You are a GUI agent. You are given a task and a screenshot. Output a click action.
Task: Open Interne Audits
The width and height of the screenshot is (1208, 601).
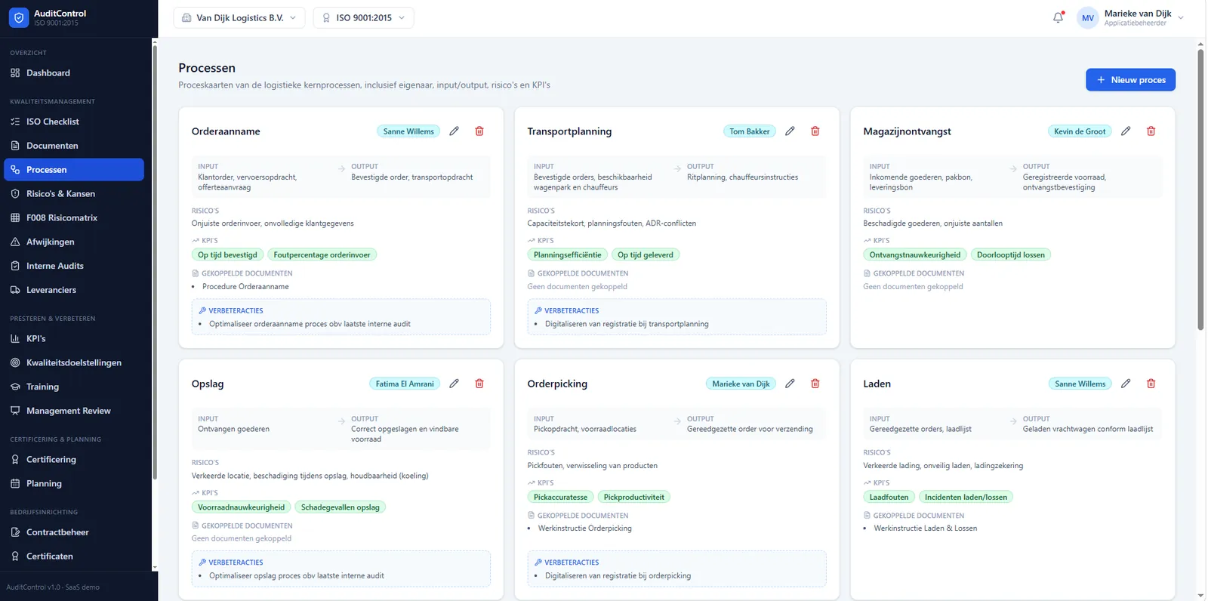tap(74, 266)
